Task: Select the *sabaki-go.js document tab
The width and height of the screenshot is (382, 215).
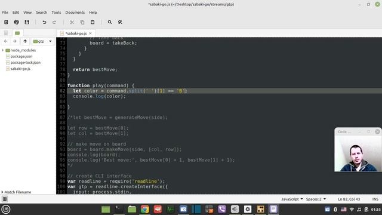Action: coord(76,33)
